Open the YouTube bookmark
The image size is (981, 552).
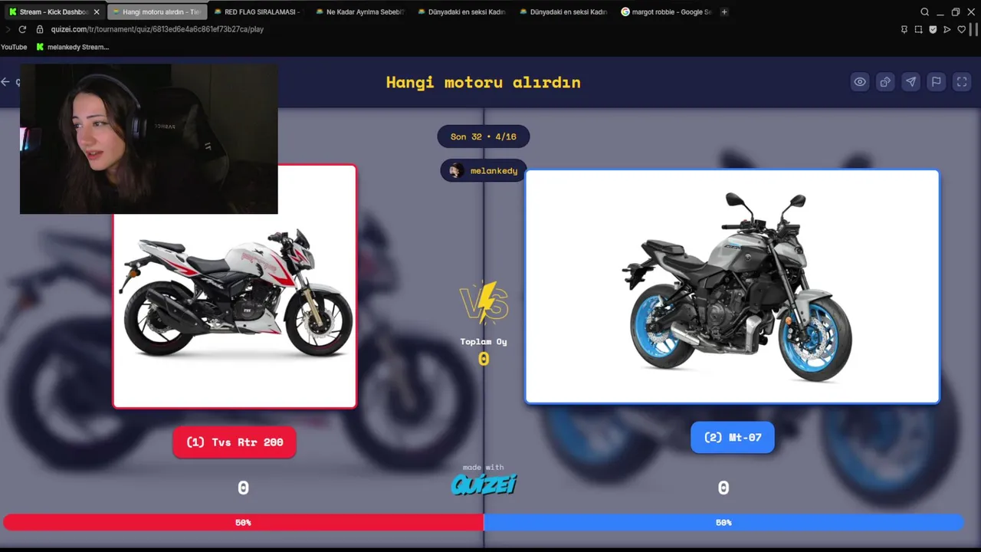coord(14,47)
